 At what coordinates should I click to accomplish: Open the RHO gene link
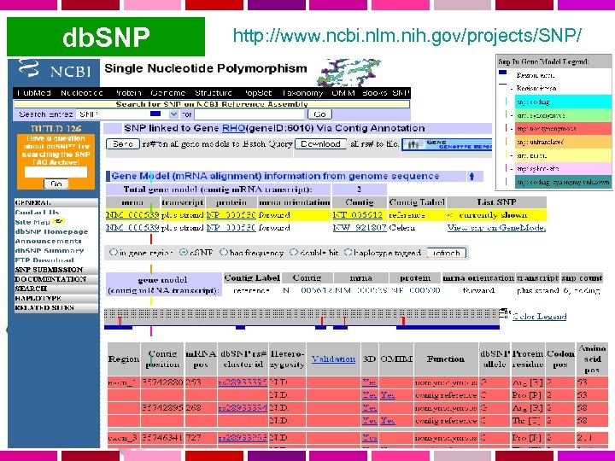[x=233, y=128]
